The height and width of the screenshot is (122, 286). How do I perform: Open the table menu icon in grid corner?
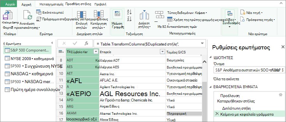(x=62, y=52)
